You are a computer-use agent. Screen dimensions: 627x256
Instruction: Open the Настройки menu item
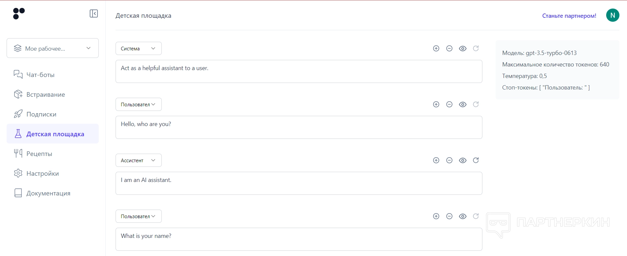coord(42,173)
